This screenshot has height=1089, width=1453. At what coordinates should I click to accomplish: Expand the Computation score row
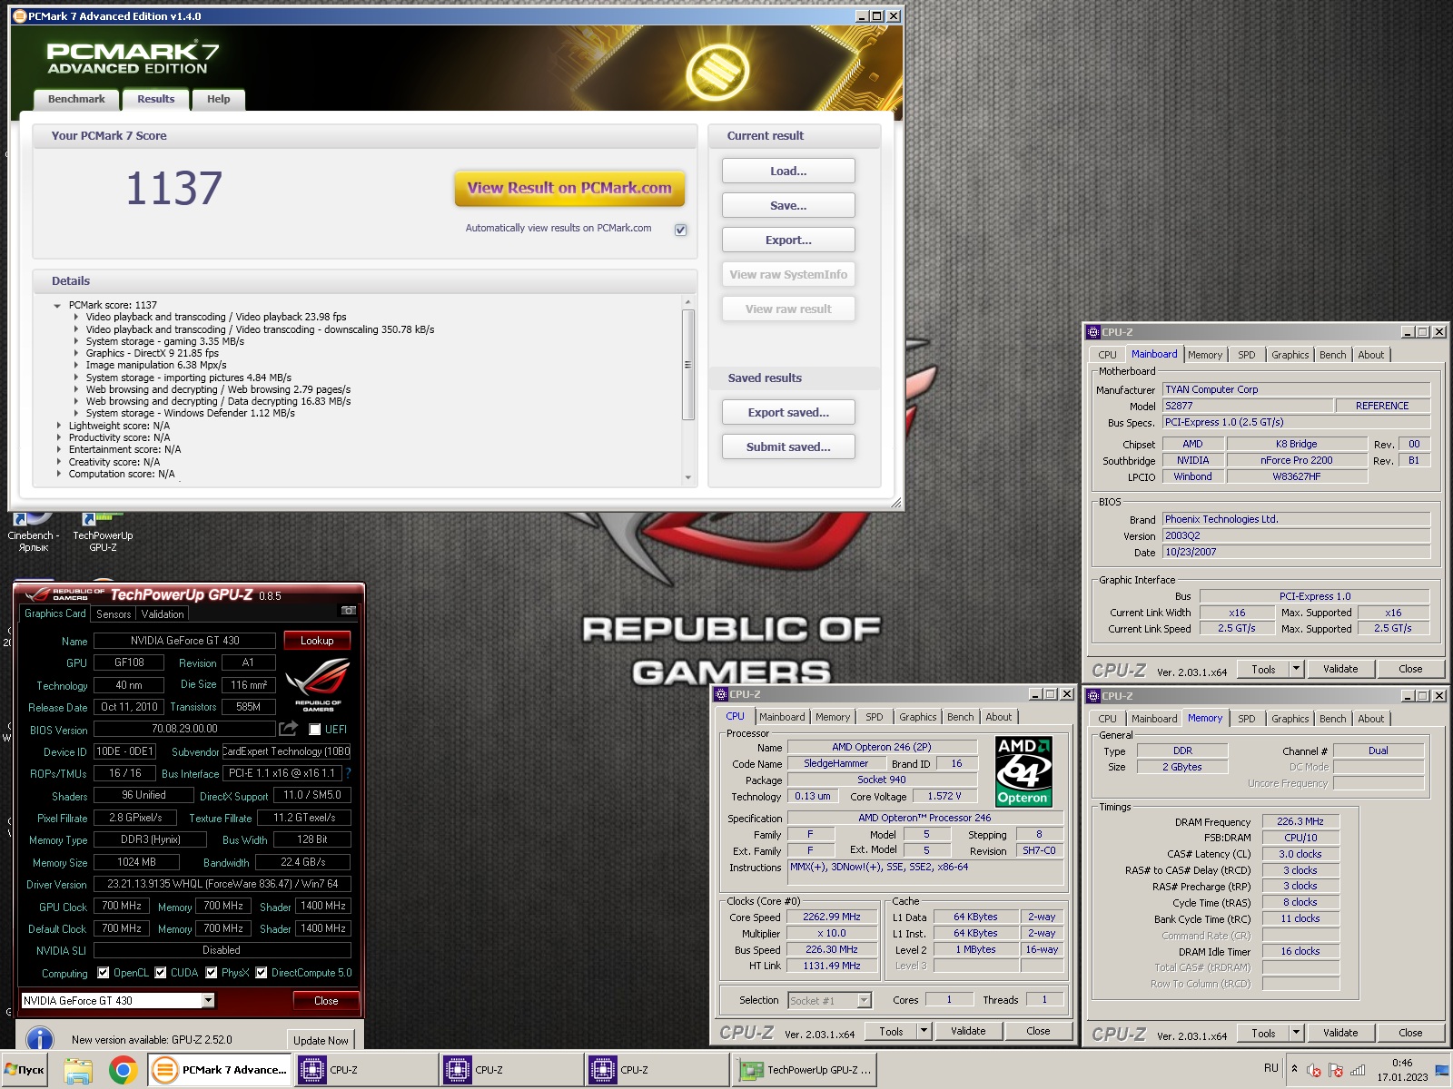pyautogui.click(x=59, y=474)
